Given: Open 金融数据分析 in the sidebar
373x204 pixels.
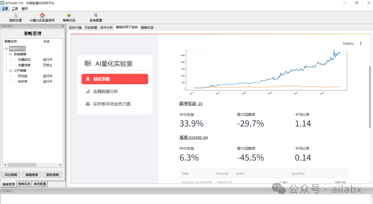Looking at the screenshot, I should (115, 91).
